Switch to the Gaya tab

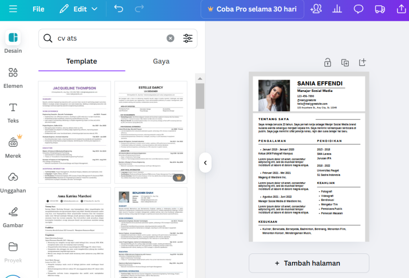click(x=161, y=61)
